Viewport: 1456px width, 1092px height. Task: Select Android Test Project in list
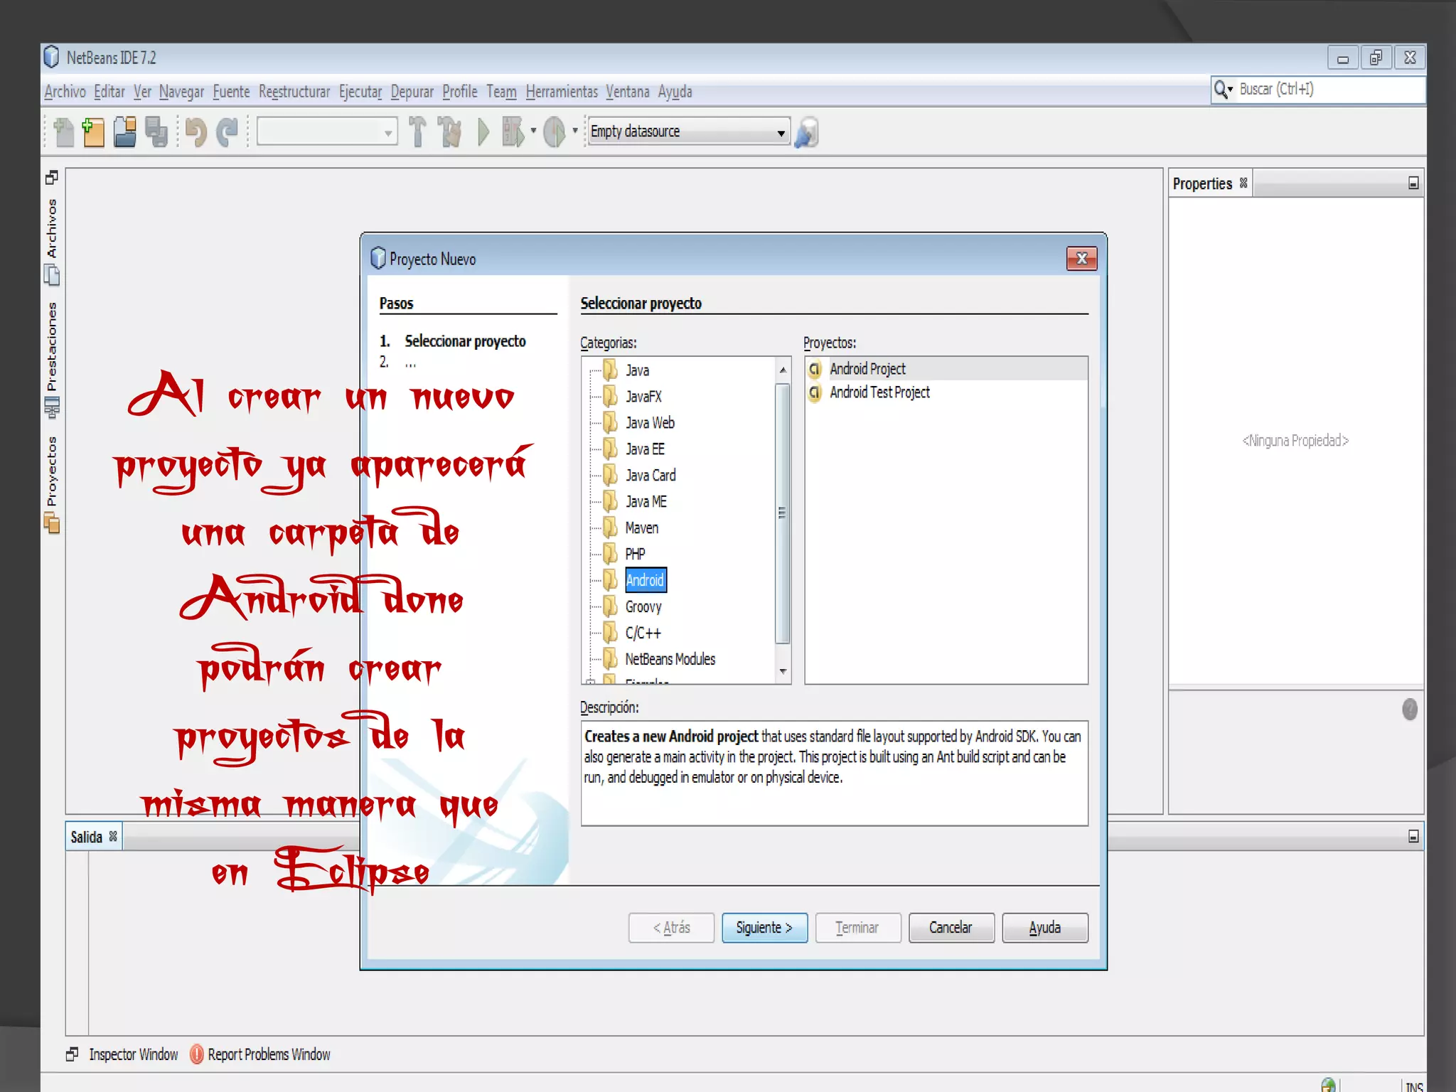tap(879, 392)
